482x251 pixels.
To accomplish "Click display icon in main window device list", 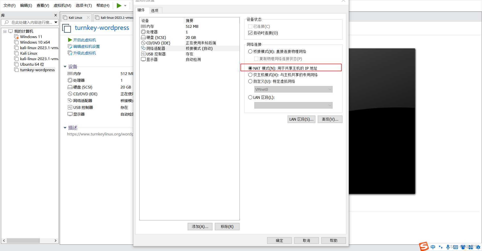I will click(70, 114).
